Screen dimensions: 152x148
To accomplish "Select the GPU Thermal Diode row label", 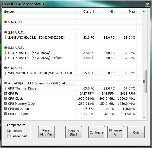I will click(x=22, y=88).
